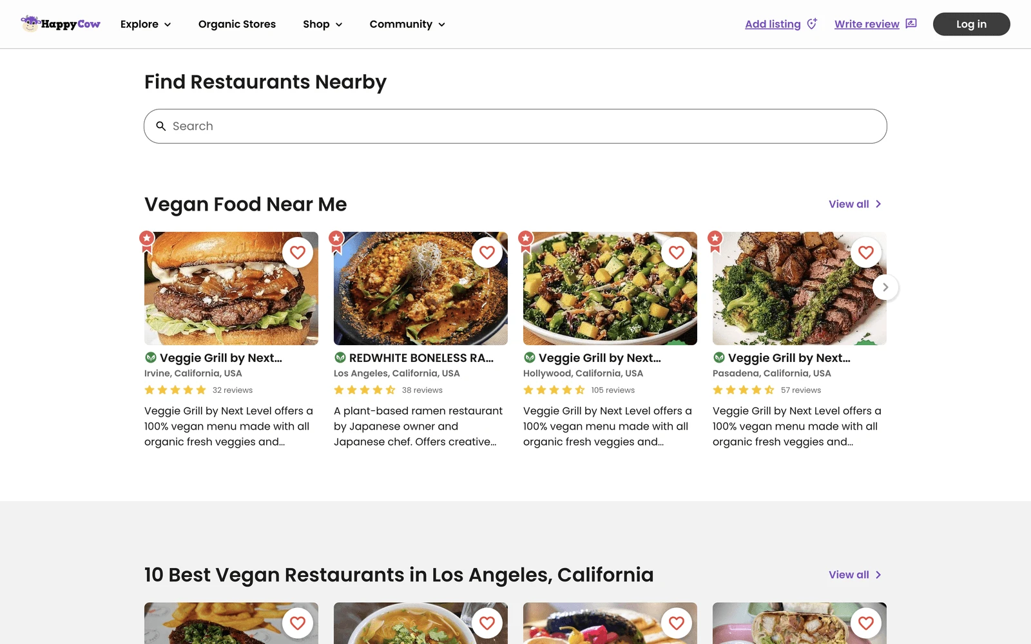Open the Add listing link
The image size is (1031, 644).
(773, 24)
